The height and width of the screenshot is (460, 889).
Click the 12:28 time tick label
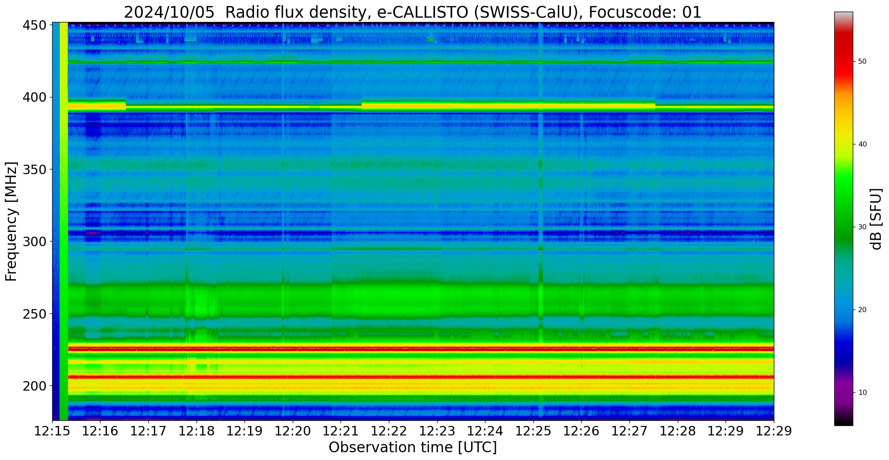point(678,431)
